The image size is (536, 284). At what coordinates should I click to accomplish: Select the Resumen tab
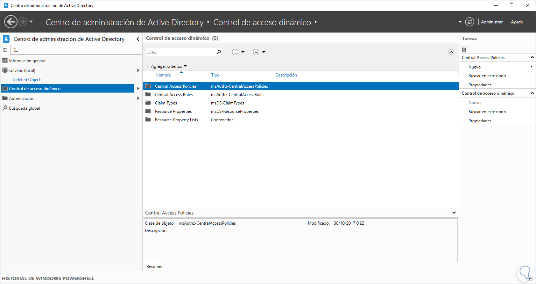tap(155, 266)
